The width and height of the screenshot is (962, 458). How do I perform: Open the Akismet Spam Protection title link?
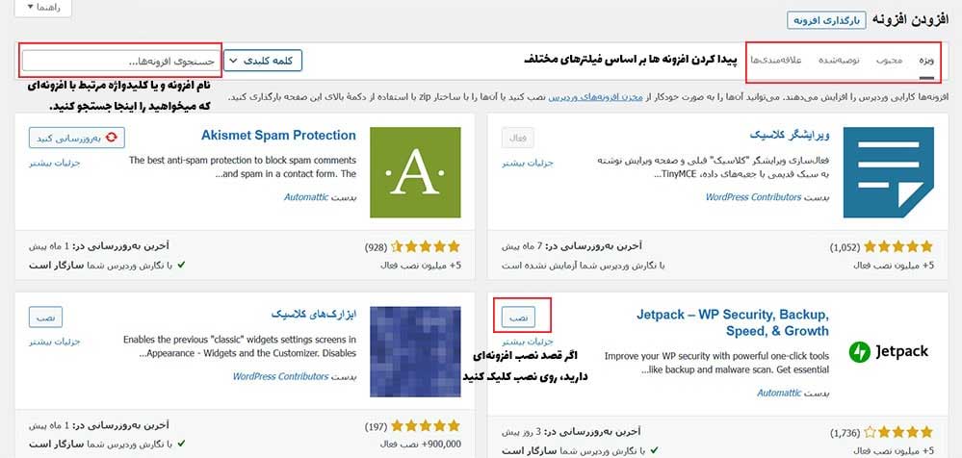278,136
